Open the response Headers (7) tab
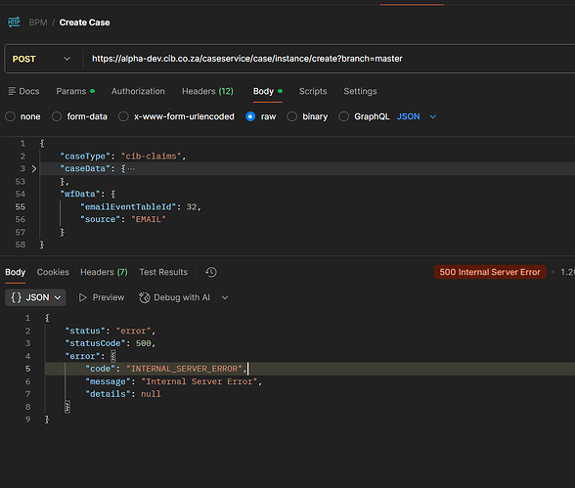This screenshot has height=488, width=575. point(104,272)
